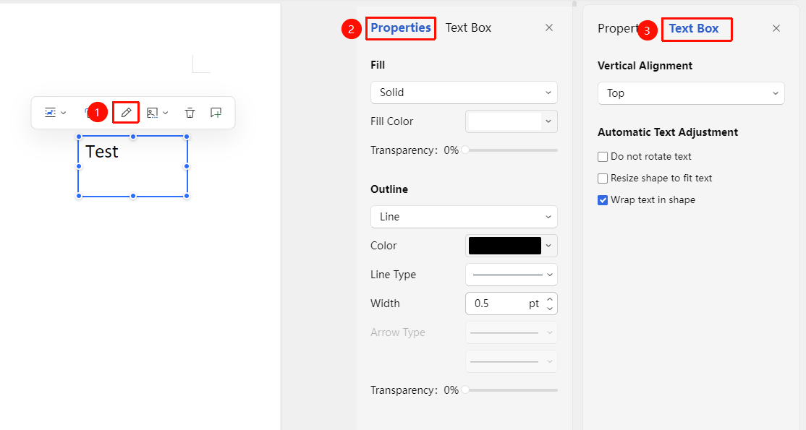The height and width of the screenshot is (430, 806).
Task: Uncheck "Wrap text in shape"
Action: [x=603, y=200]
